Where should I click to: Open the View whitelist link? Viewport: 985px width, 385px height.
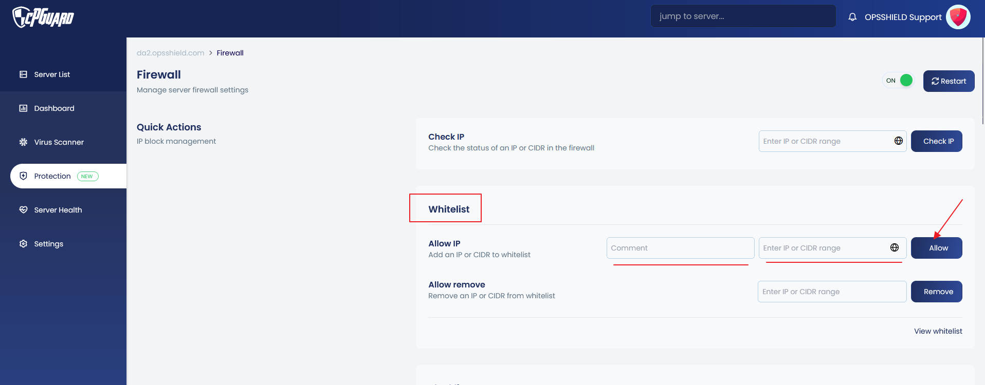coord(938,331)
